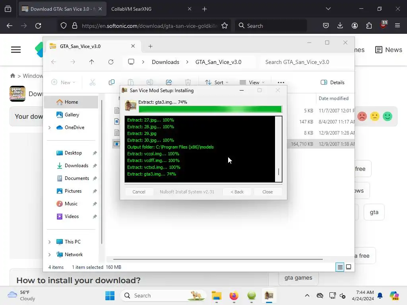
Task: Switch to the CollabVM SearXNG tab
Action: tap(151, 9)
